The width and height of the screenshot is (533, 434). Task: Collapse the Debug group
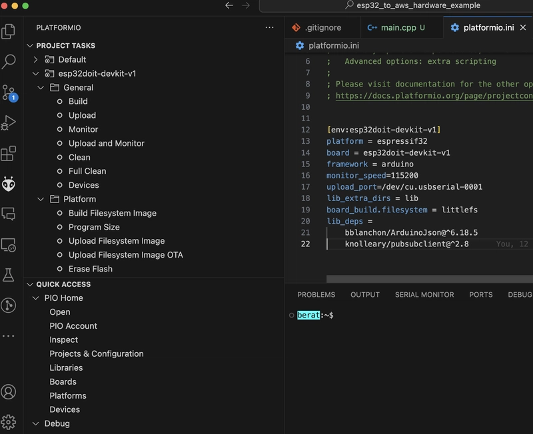coord(36,423)
